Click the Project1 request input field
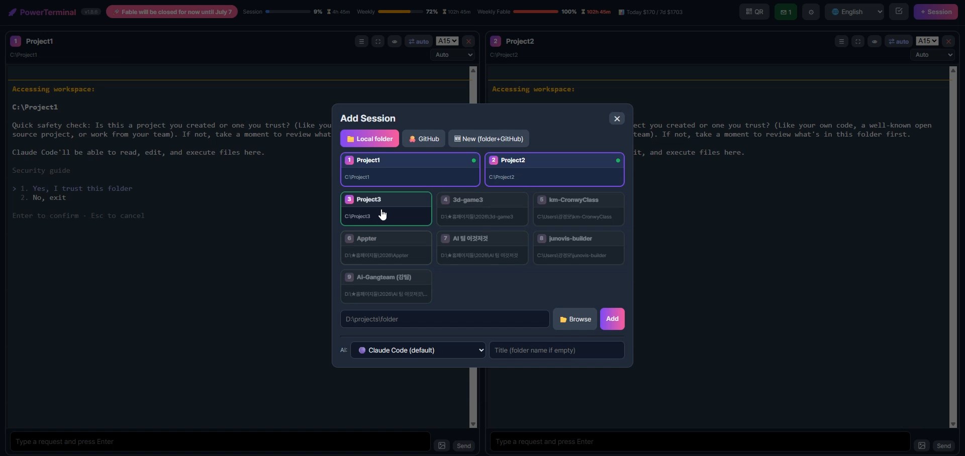The height and width of the screenshot is (456, 965). 220,442
